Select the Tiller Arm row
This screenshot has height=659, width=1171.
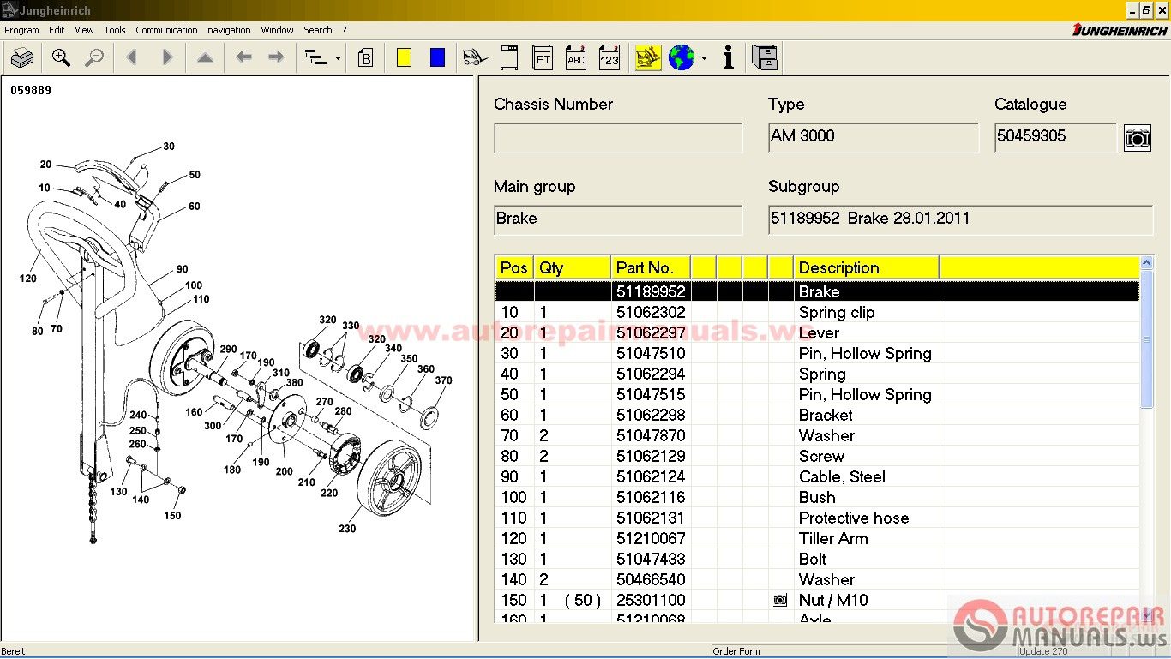[x=818, y=538]
